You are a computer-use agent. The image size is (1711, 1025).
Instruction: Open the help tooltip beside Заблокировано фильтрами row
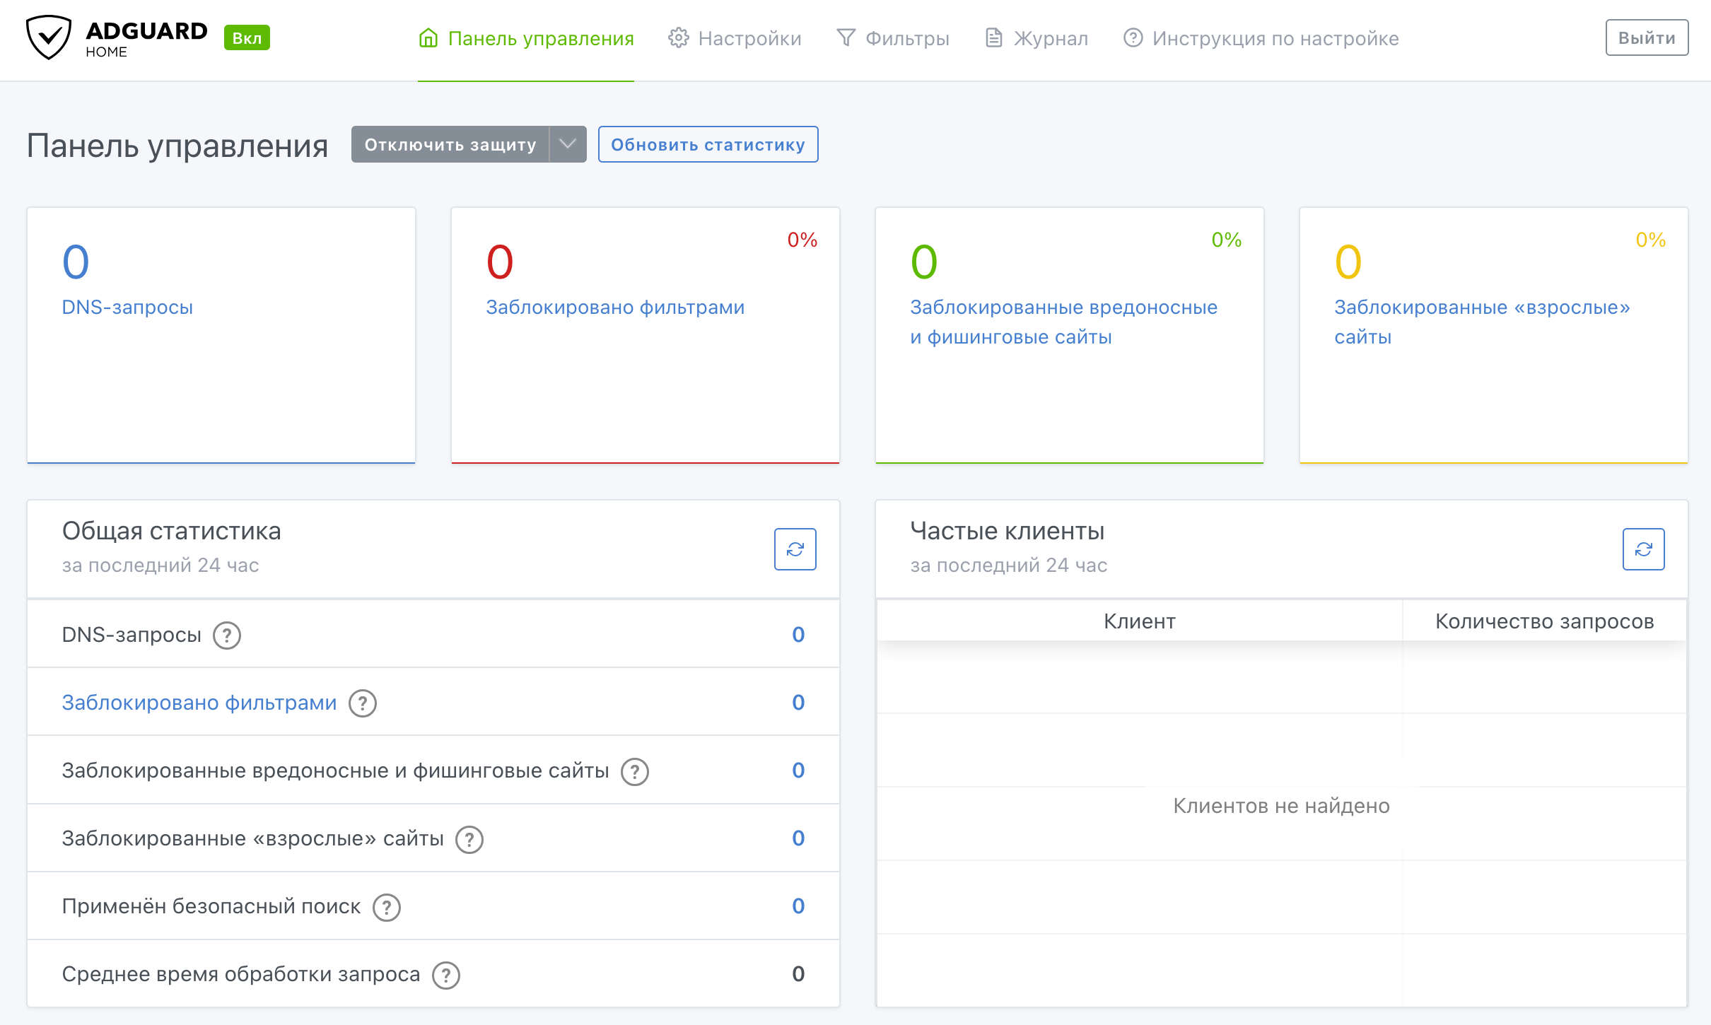tap(363, 703)
